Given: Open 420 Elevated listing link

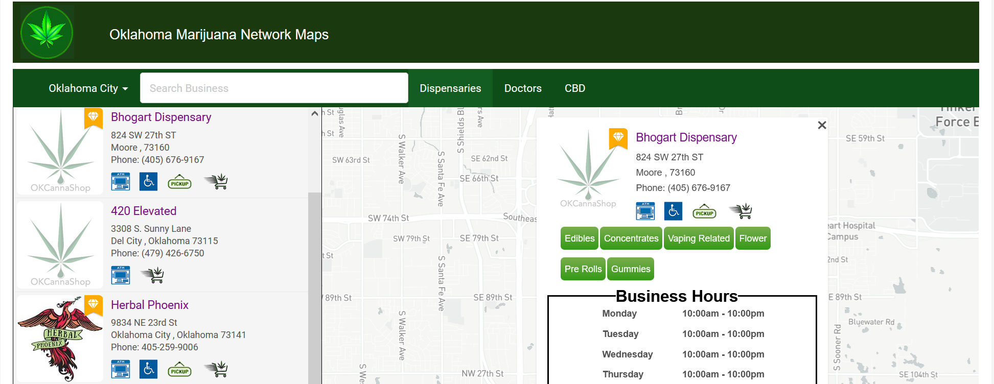Looking at the screenshot, I should click(144, 211).
